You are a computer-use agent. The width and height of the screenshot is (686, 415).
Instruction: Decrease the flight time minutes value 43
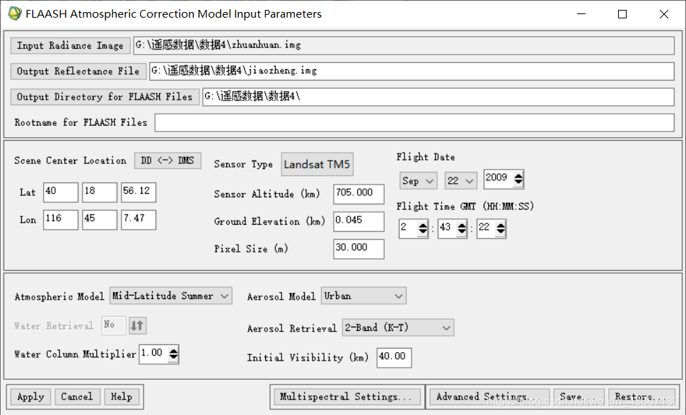click(x=462, y=231)
